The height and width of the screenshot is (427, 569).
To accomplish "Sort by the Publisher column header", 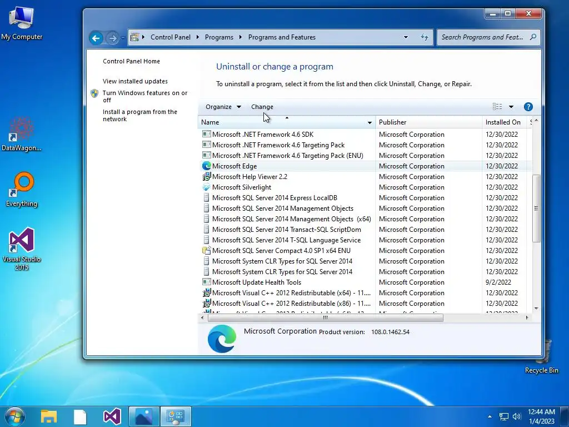I will point(428,122).
